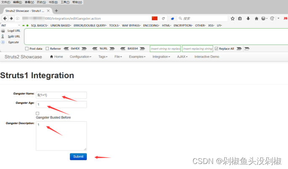The height and width of the screenshot is (169, 288).
Task: Go to Home in site navbar
Action: (56, 57)
